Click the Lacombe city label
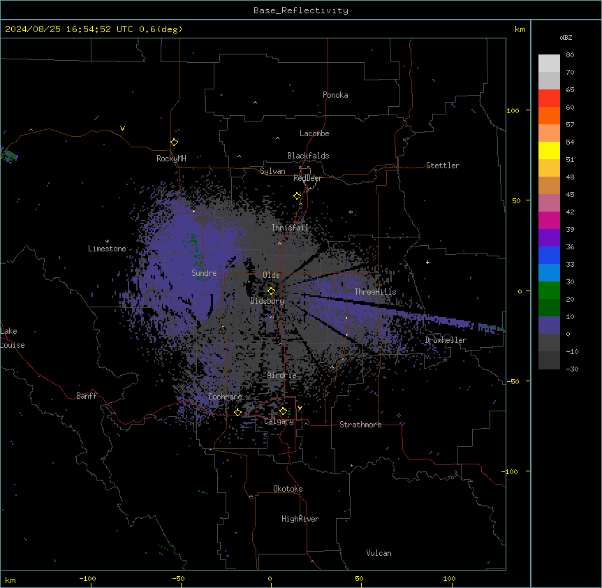The width and height of the screenshot is (602, 588). pos(314,133)
